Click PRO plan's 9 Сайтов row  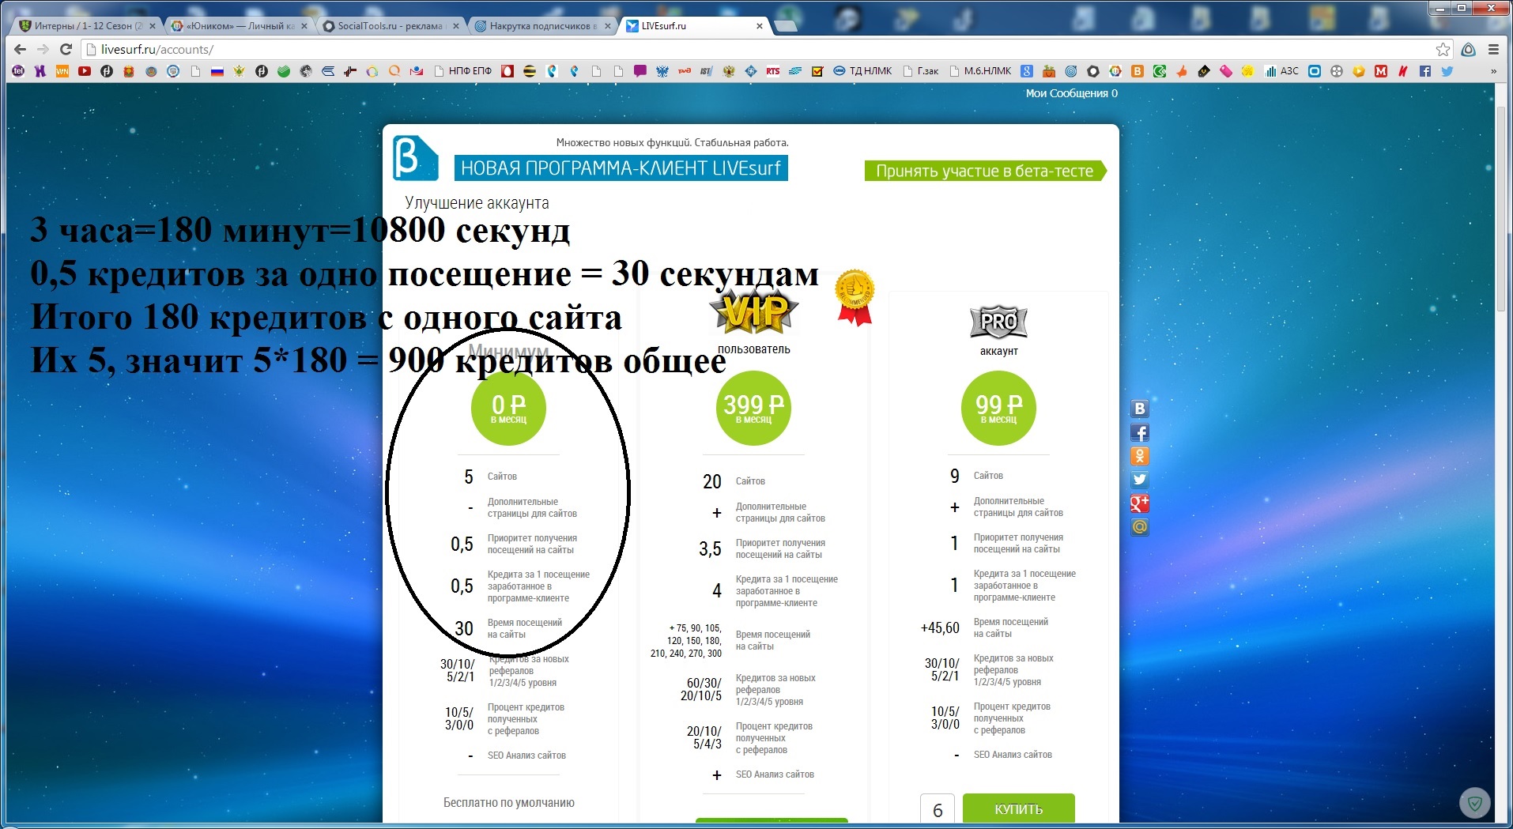(x=976, y=476)
